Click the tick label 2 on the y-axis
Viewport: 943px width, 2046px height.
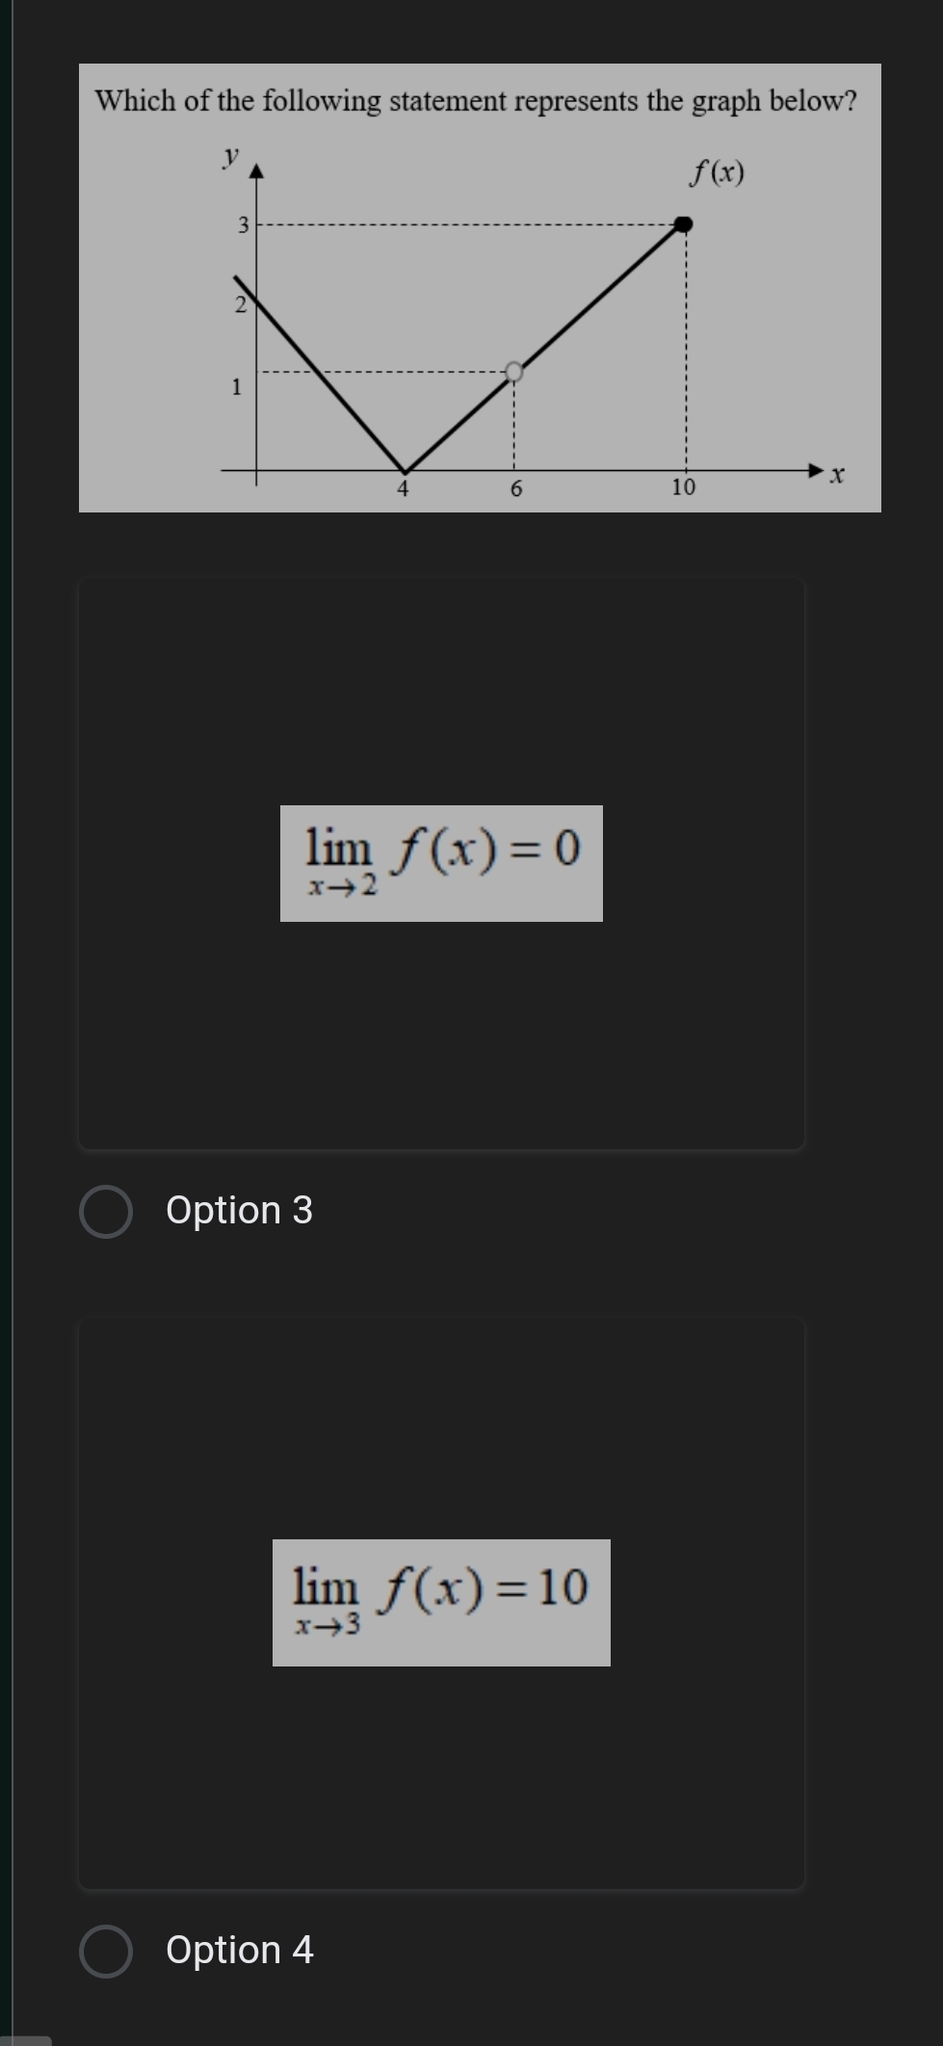(241, 305)
